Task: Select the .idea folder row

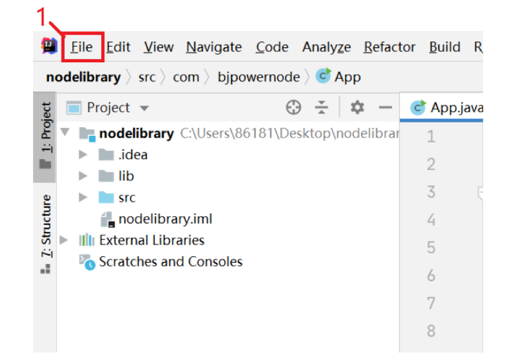Action: (x=228, y=155)
